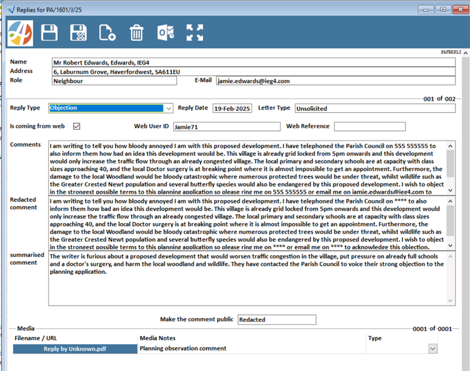Screen dimensions: 470x371
Task: Toggle the 'Is coming from web' checkbox
Action: tap(76, 126)
